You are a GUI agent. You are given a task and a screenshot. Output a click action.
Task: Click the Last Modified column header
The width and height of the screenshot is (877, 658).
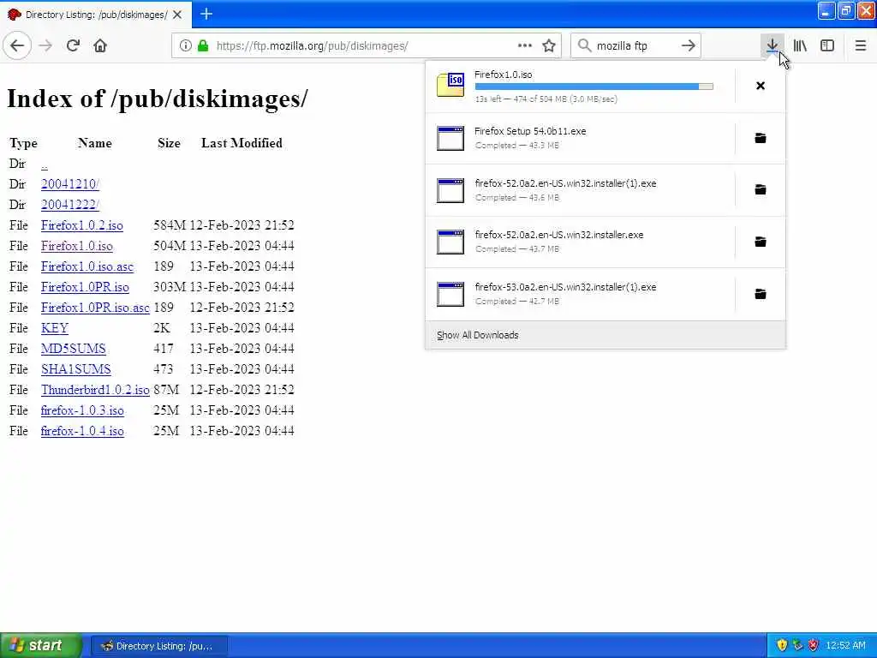(x=242, y=143)
